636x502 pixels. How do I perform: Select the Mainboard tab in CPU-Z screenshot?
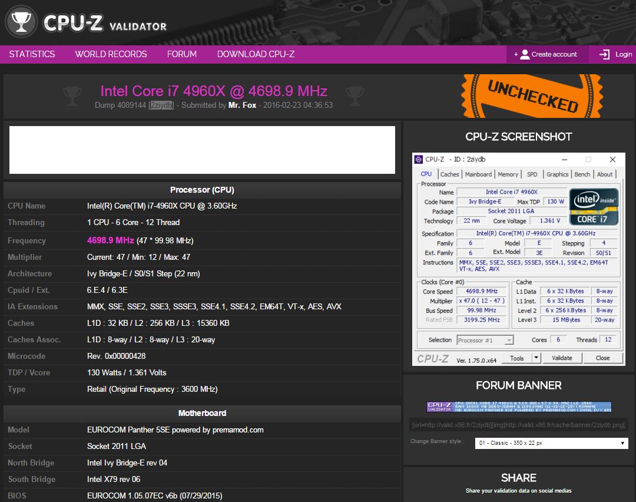(x=478, y=174)
